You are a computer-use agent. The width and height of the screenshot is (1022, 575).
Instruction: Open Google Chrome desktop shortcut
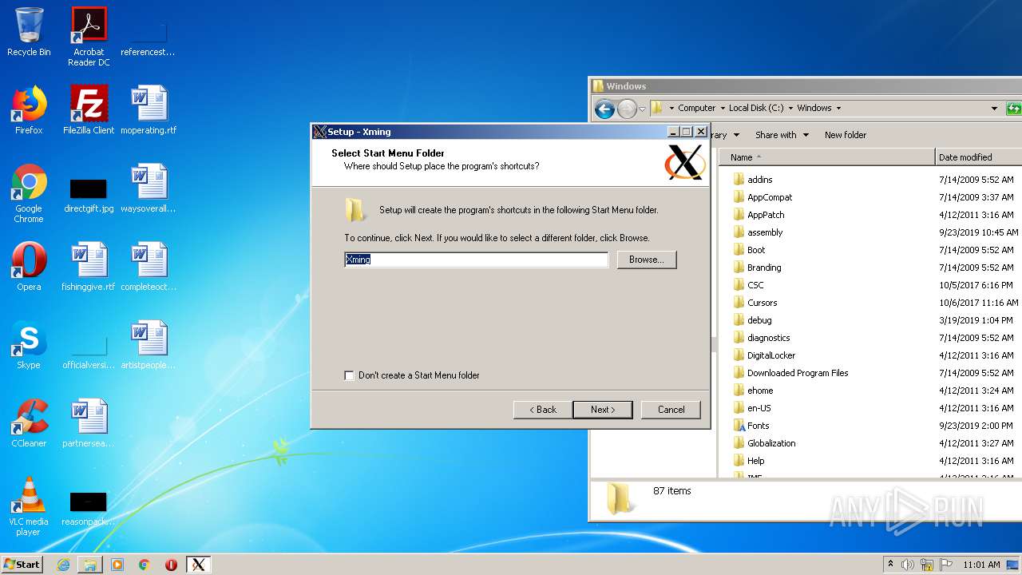pos(29,193)
